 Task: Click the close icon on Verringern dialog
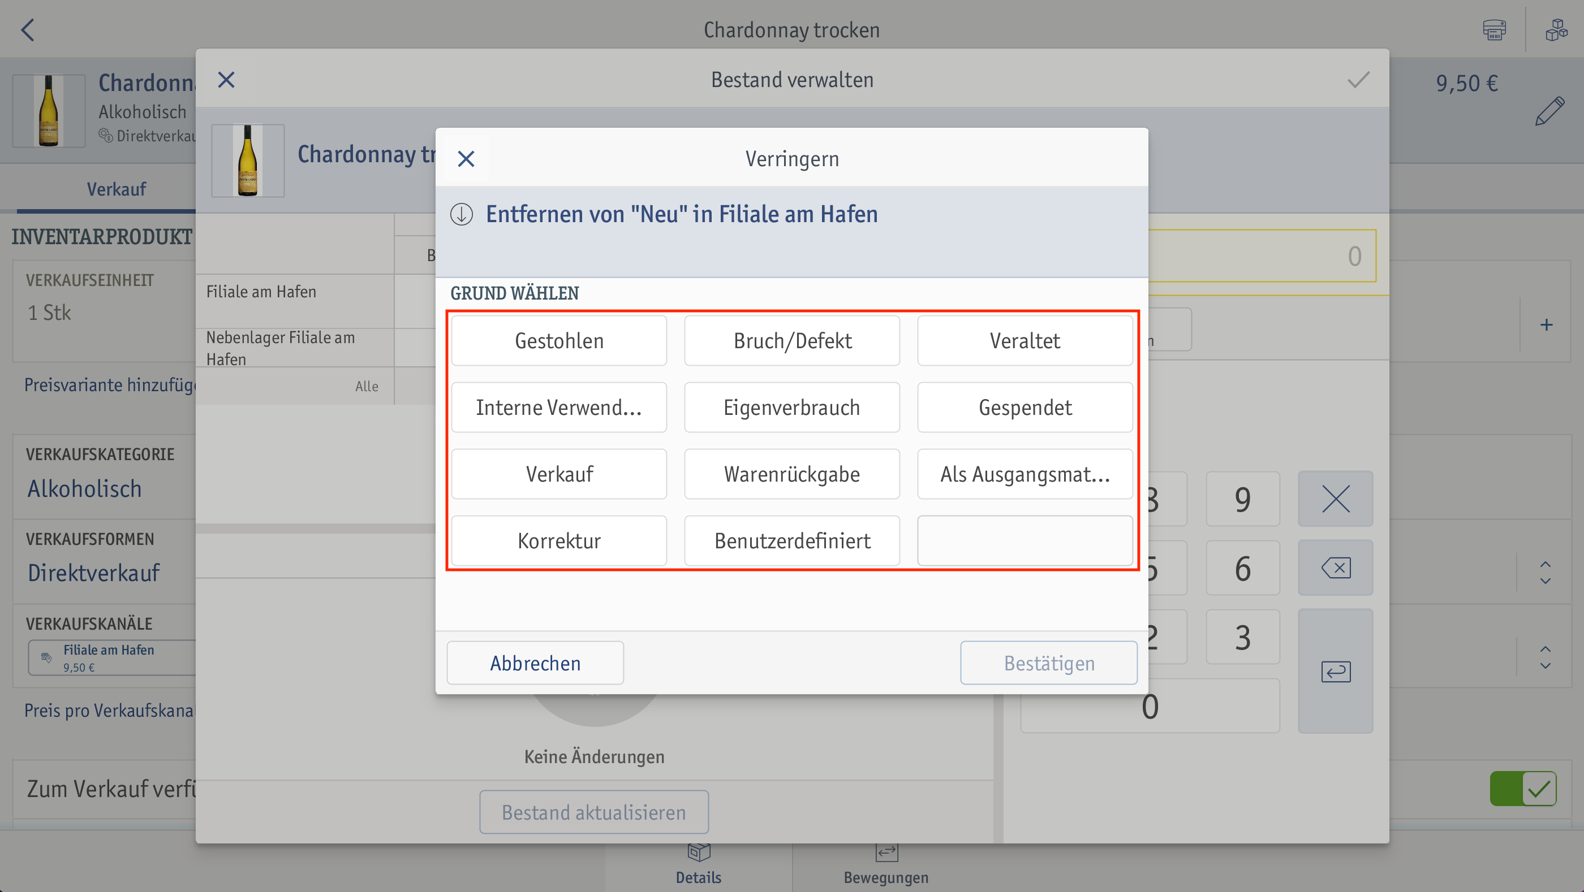pyautogui.click(x=466, y=159)
